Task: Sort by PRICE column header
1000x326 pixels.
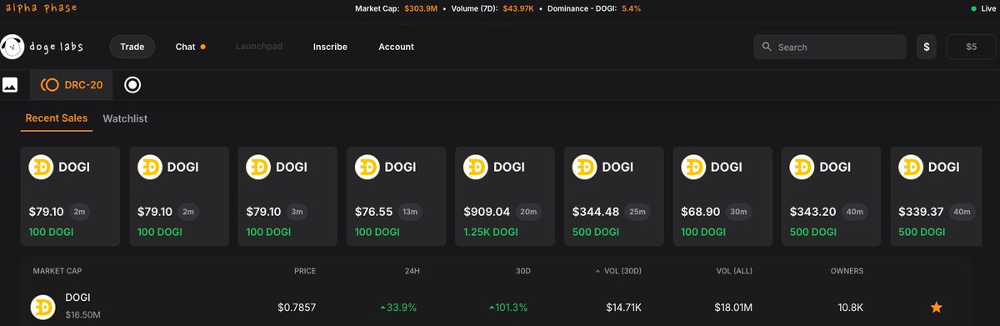Action: point(305,271)
